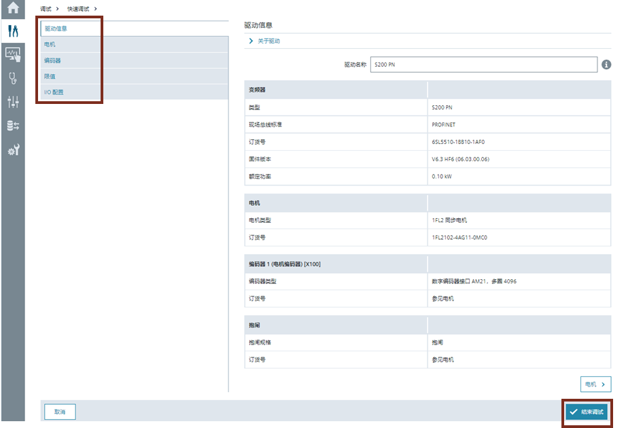Image resolution: width=626 pixels, height=428 pixels.
Task: Select the 电机 step in left list
Action: 50,45
